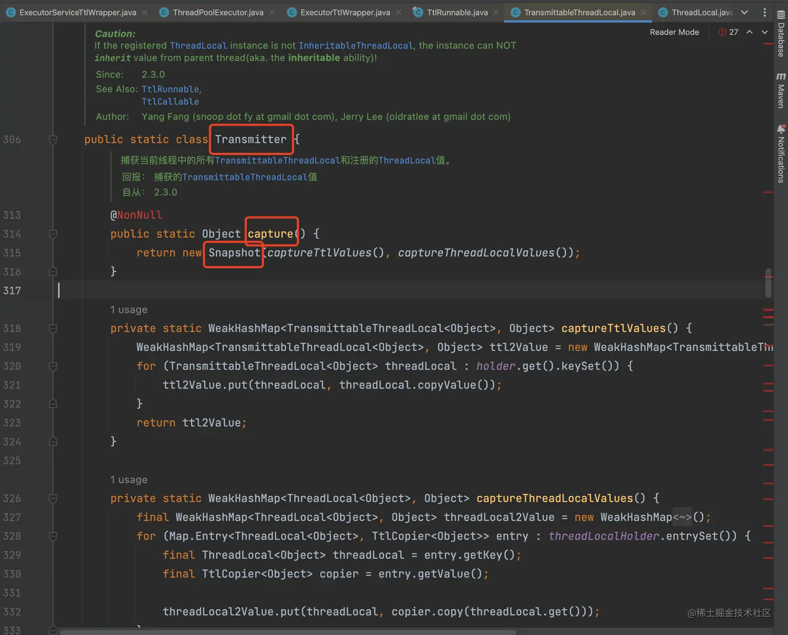Open the Notifications tool window

point(781,154)
